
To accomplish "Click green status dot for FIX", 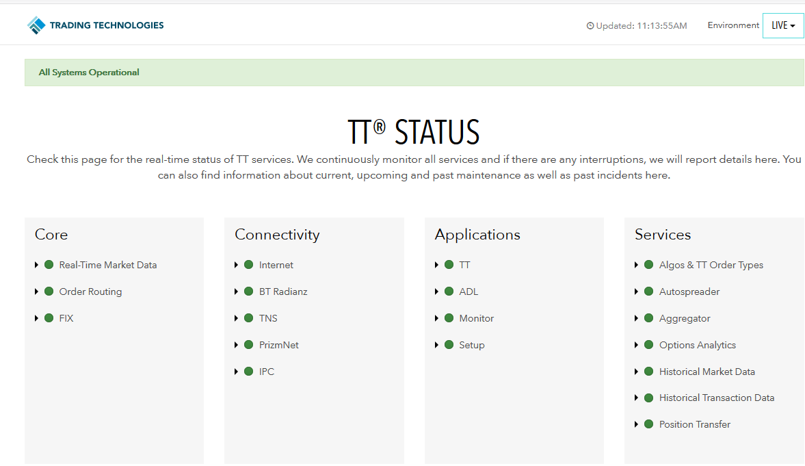I will (49, 318).
